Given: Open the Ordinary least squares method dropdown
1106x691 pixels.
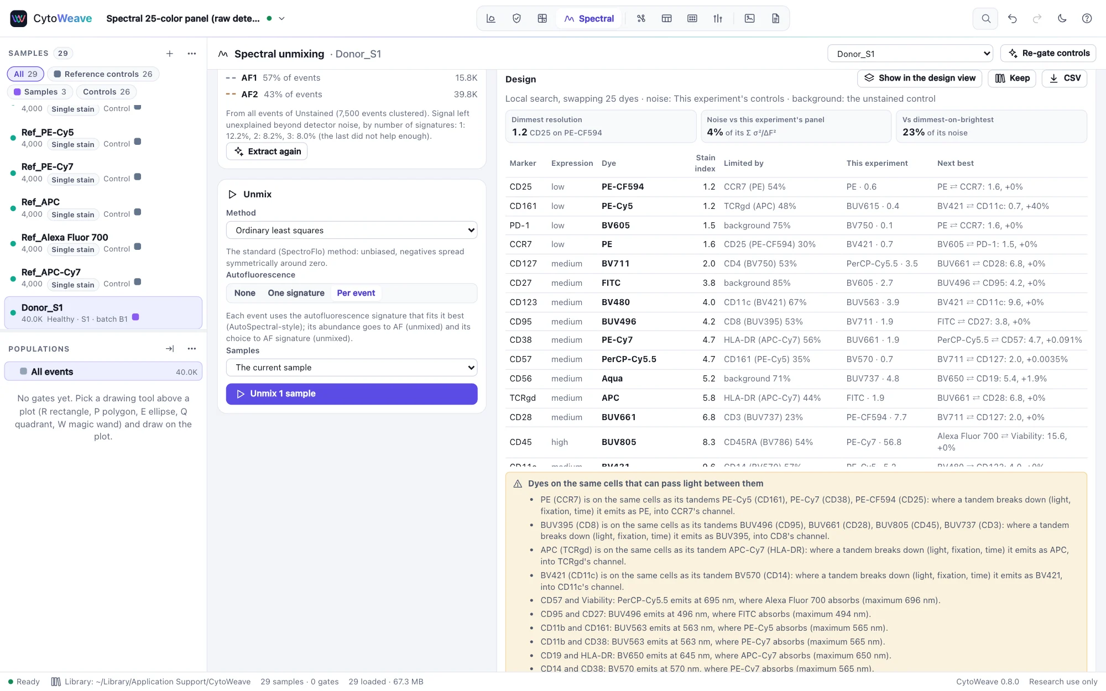Looking at the screenshot, I should 352,230.
